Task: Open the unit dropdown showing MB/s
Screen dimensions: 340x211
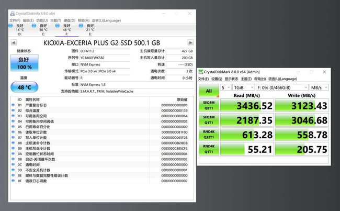Action: (319, 87)
